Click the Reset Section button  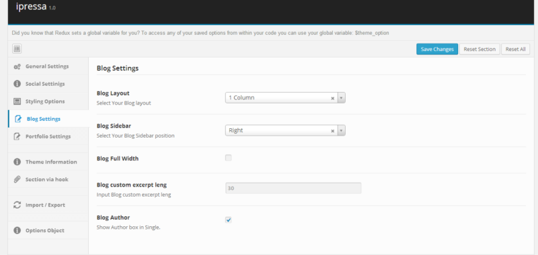(x=479, y=49)
